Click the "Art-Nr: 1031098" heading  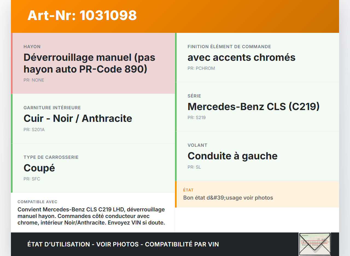coord(82,15)
